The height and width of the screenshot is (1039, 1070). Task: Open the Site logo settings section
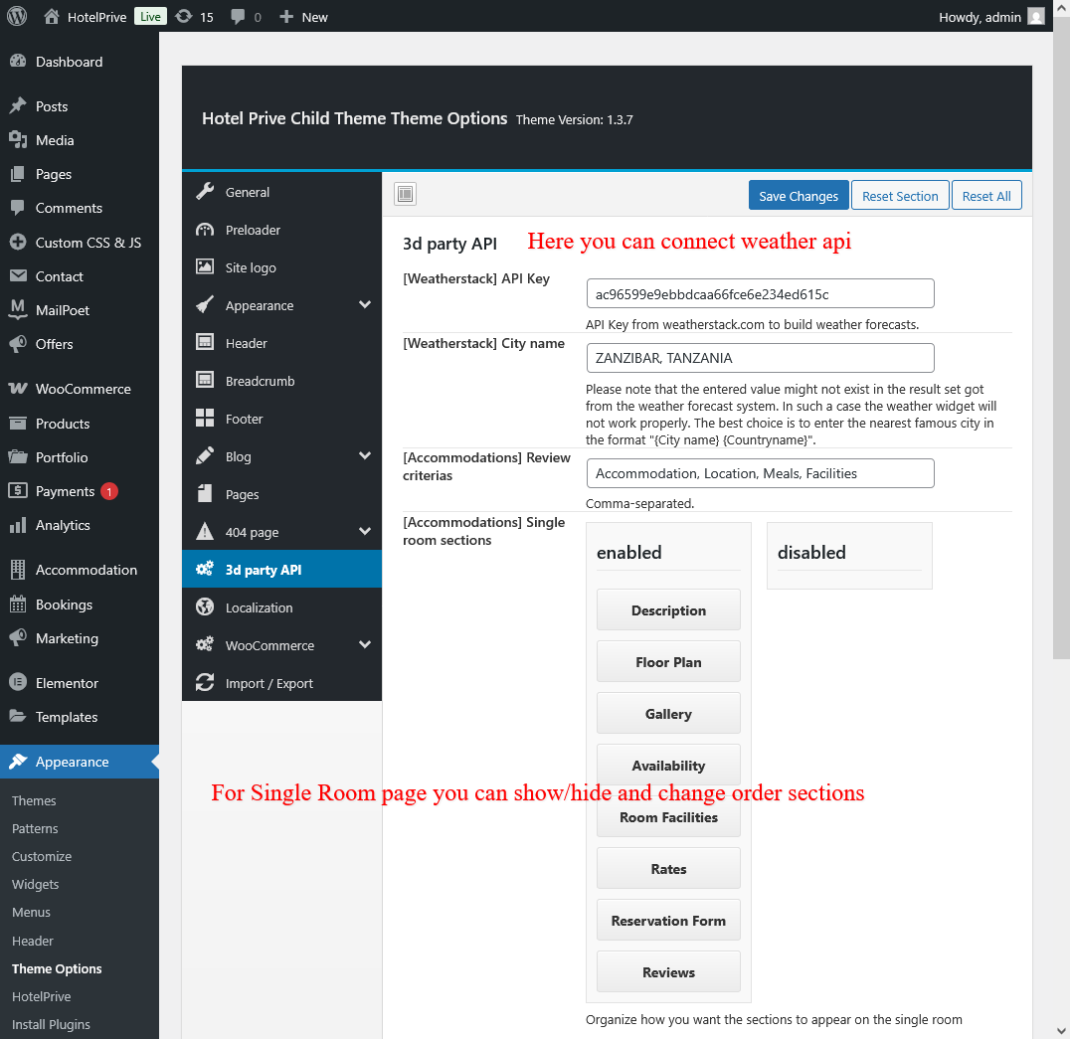(251, 267)
